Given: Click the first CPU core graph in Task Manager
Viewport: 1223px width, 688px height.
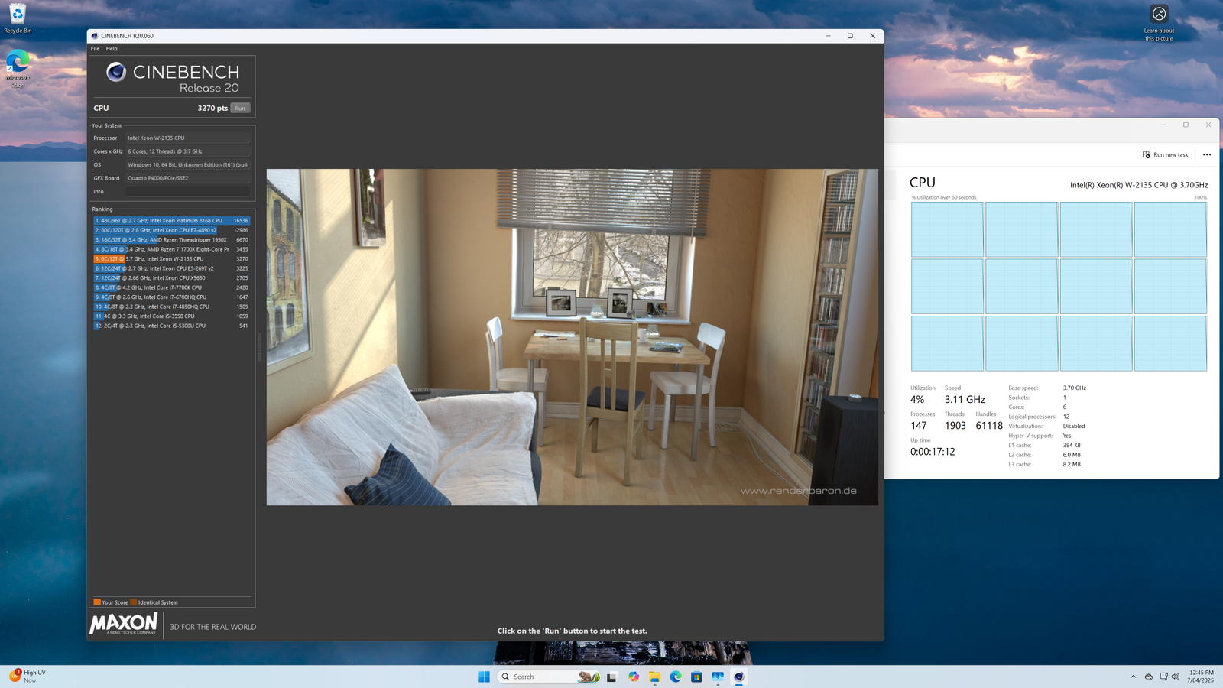Looking at the screenshot, I should (947, 229).
